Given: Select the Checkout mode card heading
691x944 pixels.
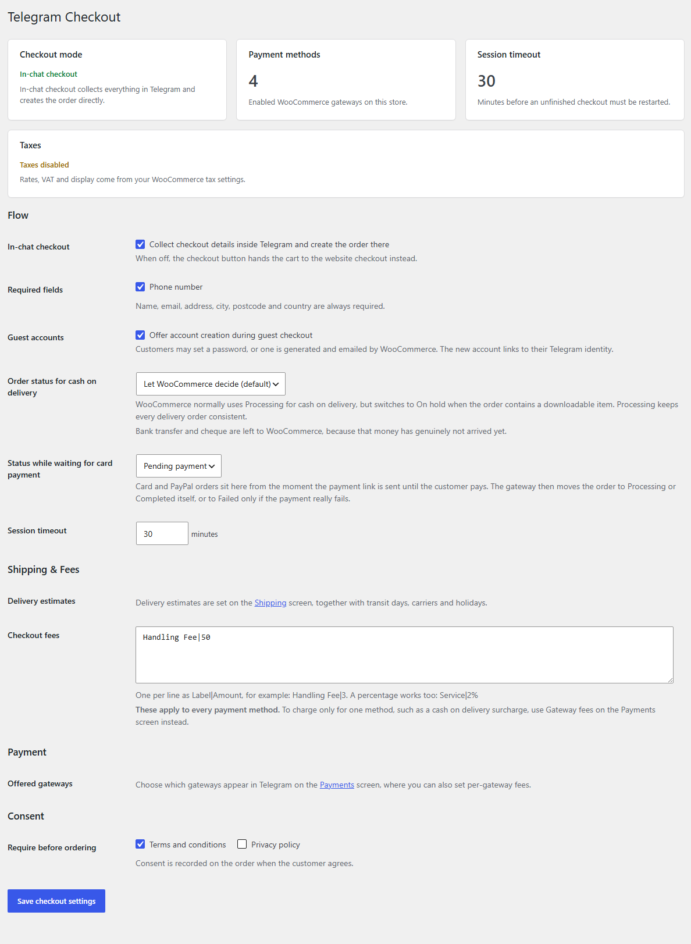Looking at the screenshot, I should (51, 55).
